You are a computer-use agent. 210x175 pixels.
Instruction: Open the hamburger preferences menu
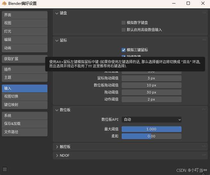[x=5, y=169]
